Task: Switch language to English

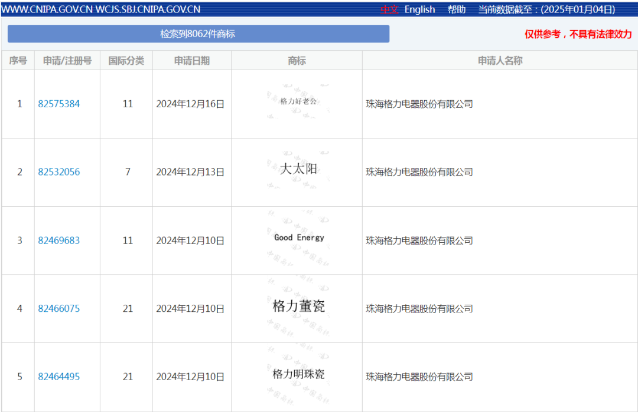Action: (419, 9)
